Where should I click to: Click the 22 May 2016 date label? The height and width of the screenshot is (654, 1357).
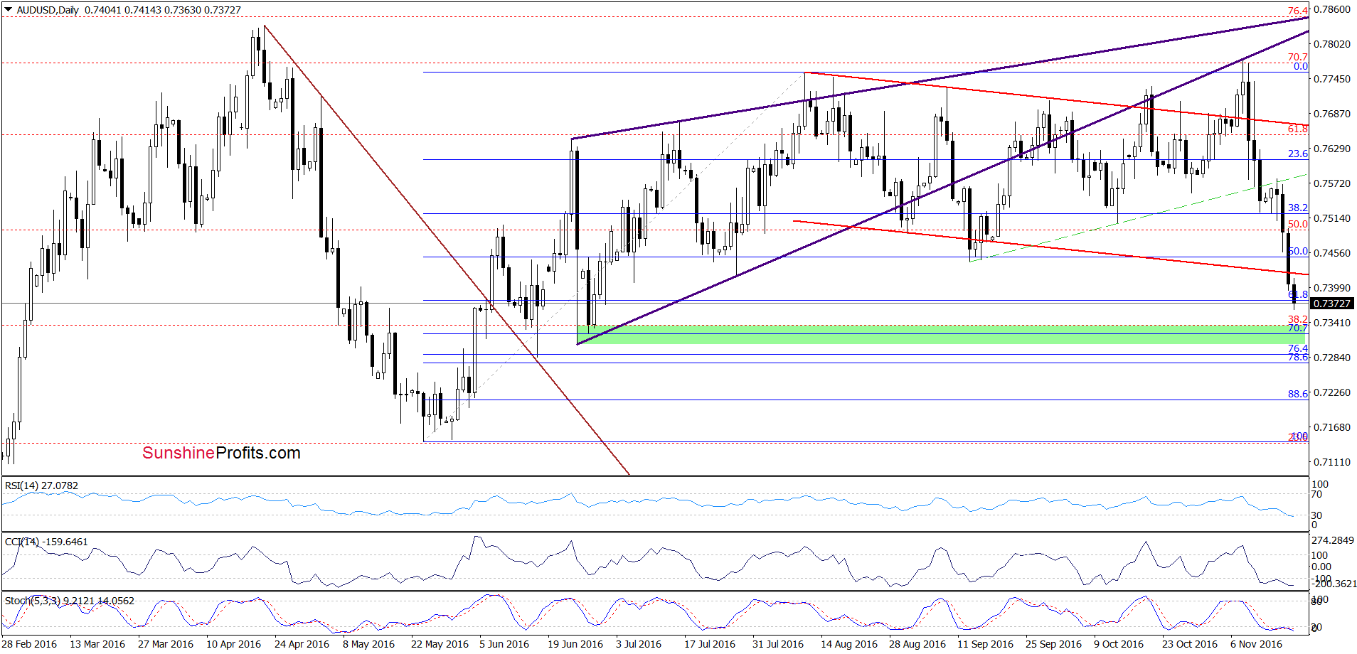[x=440, y=644]
